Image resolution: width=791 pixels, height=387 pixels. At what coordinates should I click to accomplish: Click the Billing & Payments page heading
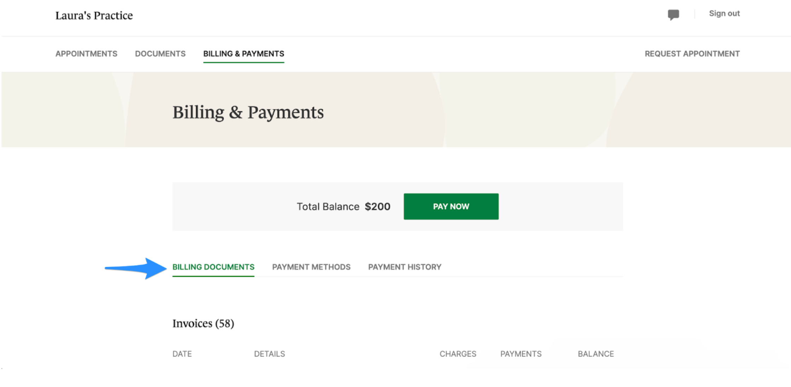click(x=248, y=113)
